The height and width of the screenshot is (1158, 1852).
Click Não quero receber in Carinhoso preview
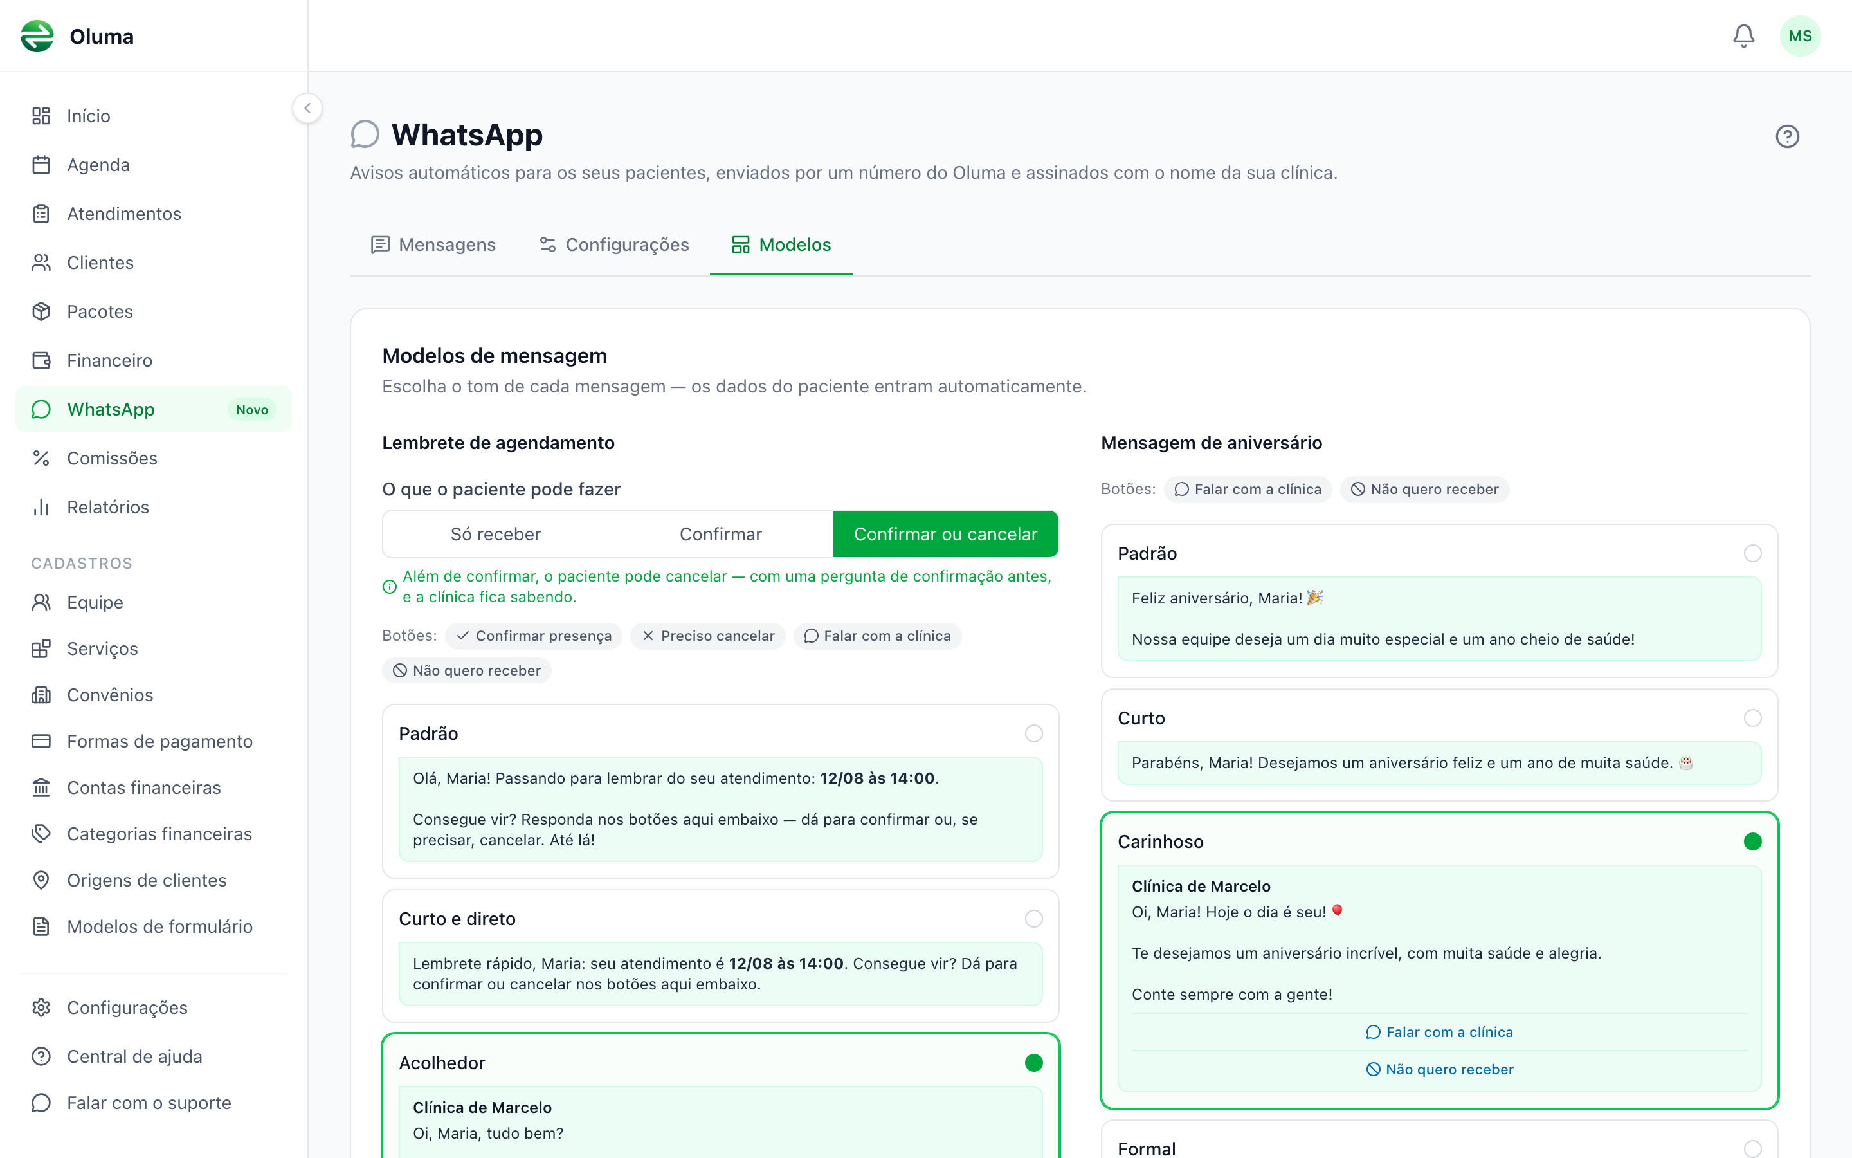(x=1440, y=1069)
